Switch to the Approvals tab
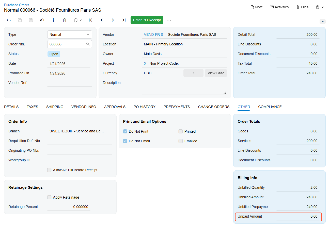The height and width of the screenshot is (227, 329). point(115,107)
